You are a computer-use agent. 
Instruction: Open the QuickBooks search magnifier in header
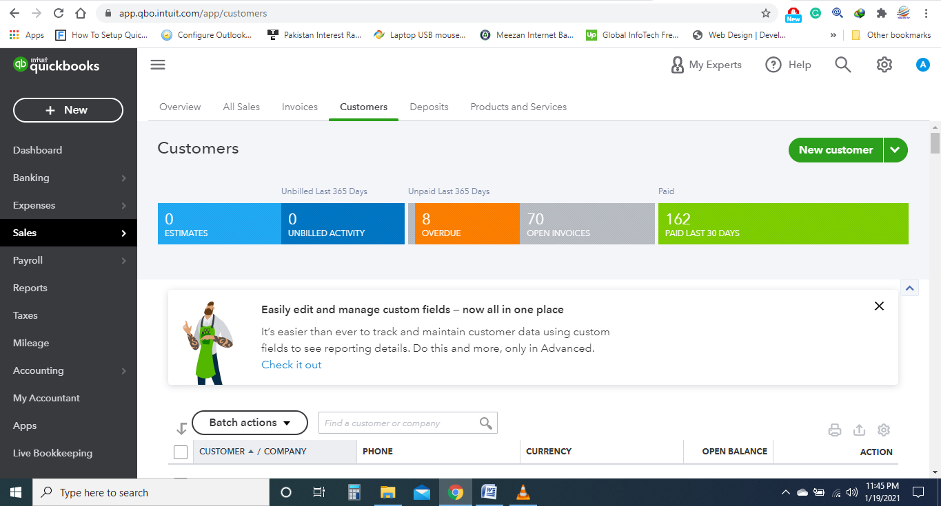coord(842,65)
